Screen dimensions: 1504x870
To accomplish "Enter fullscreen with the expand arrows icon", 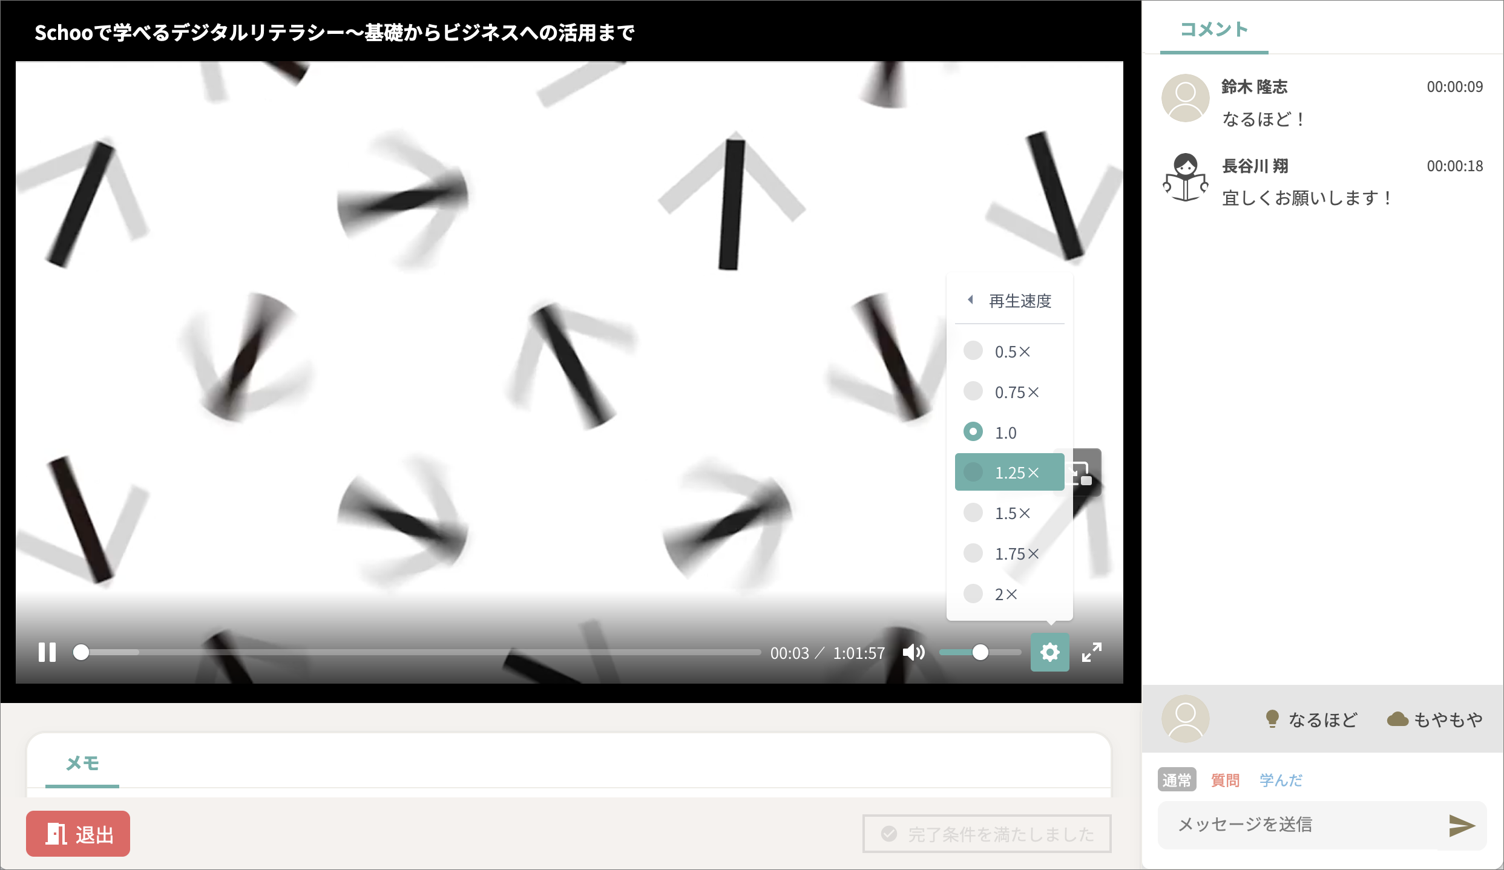I will pyautogui.click(x=1092, y=652).
